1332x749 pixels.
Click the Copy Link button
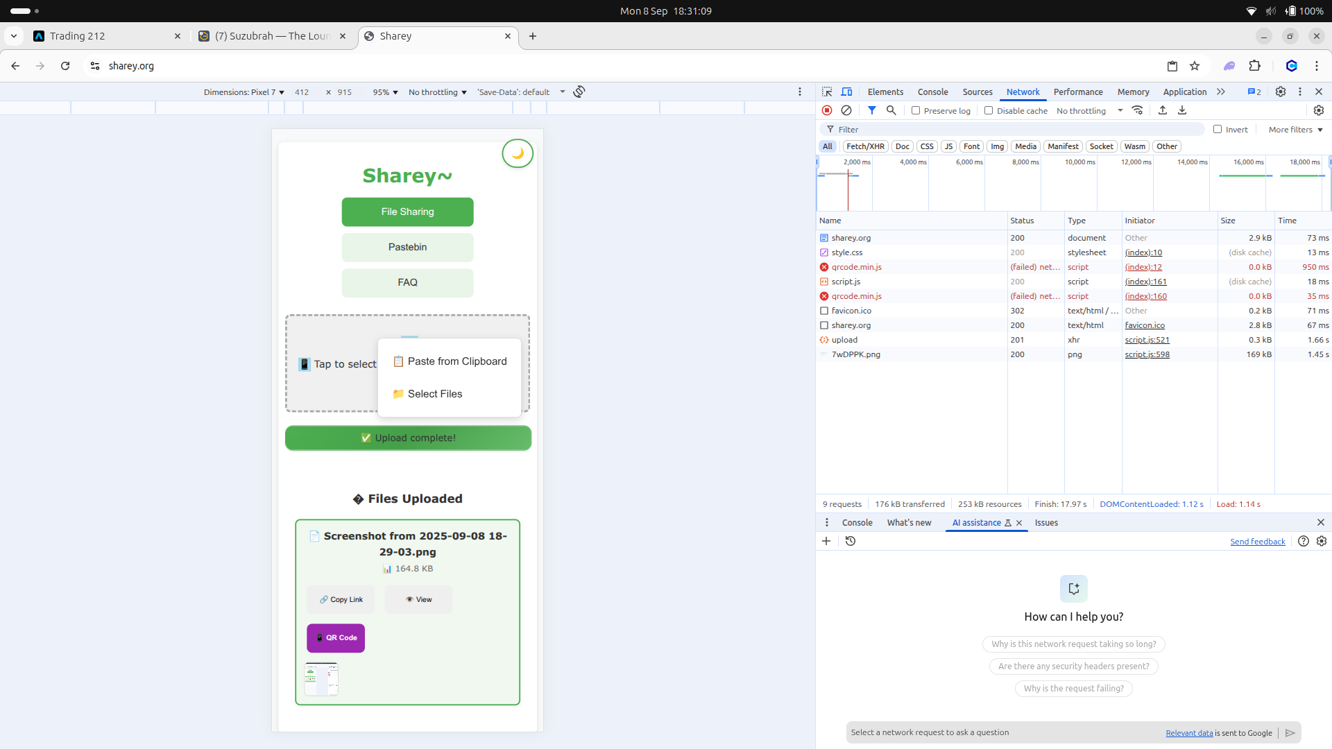click(341, 599)
